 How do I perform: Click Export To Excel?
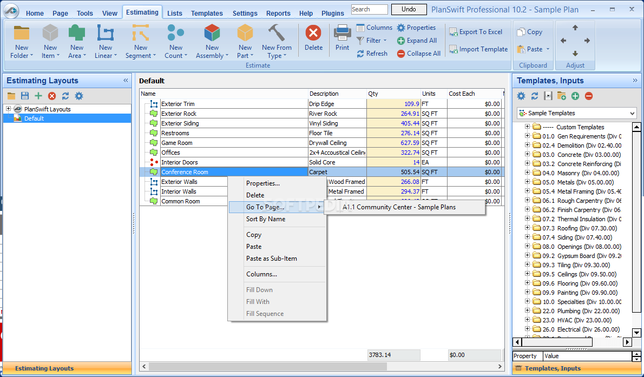476,31
